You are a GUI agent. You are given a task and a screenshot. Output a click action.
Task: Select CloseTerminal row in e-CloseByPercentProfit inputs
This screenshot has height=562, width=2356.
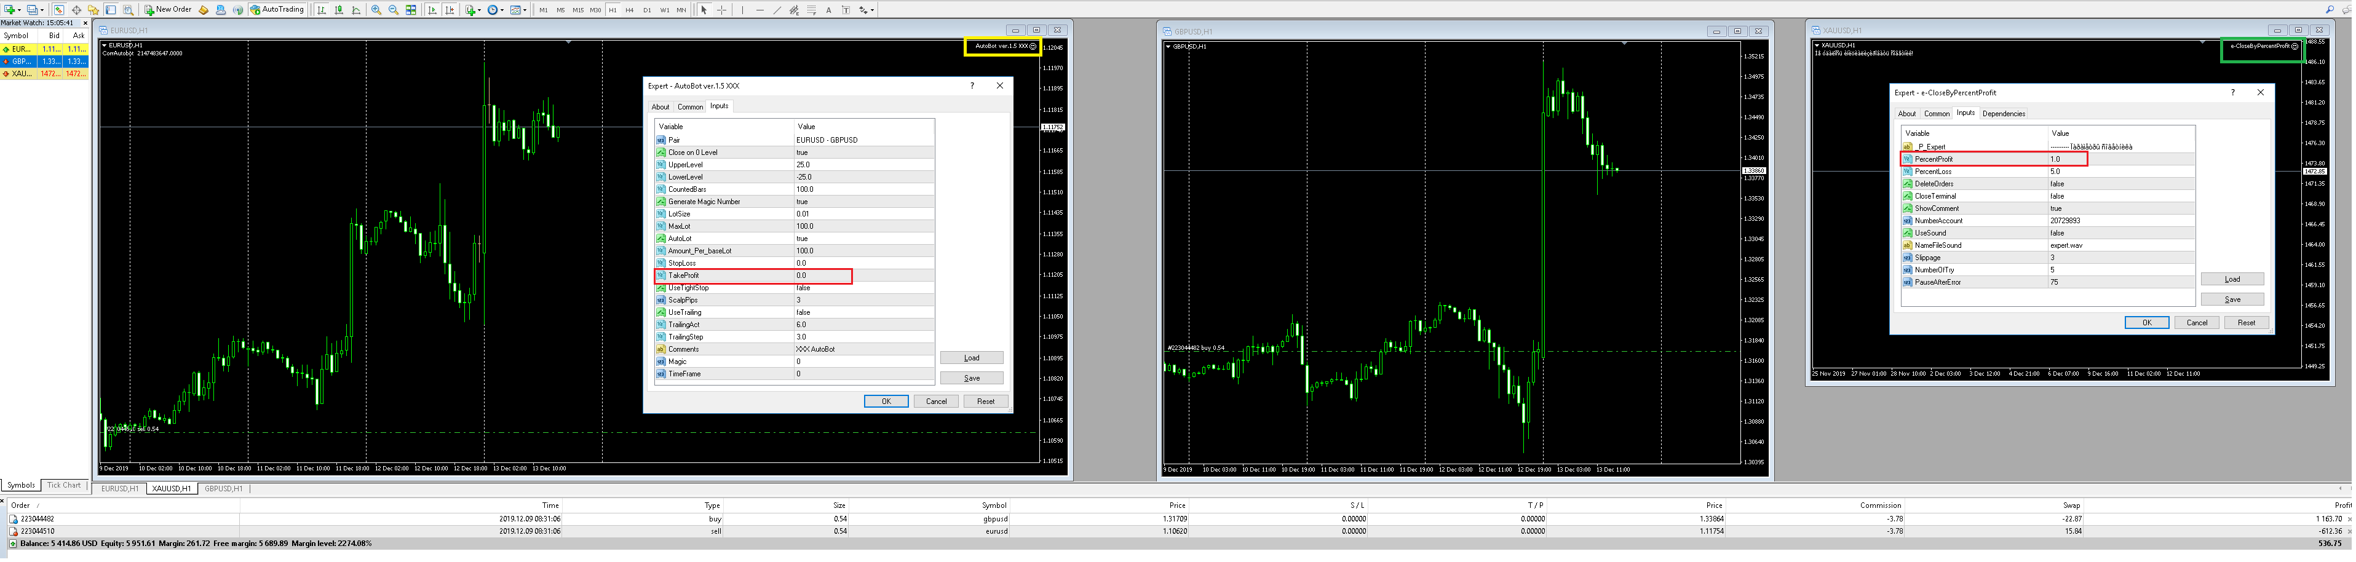tap(2048, 197)
